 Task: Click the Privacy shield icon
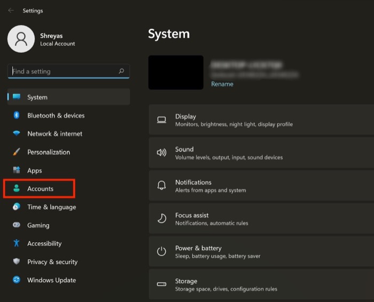click(17, 261)
